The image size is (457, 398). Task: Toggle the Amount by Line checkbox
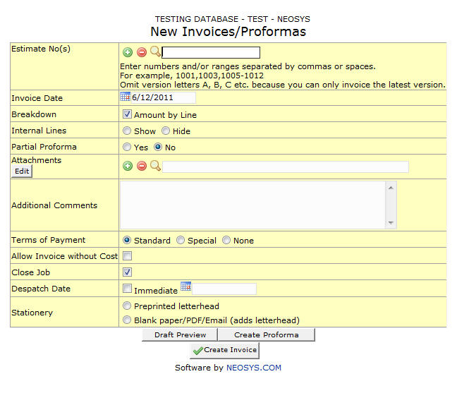(x=127, y=114)
